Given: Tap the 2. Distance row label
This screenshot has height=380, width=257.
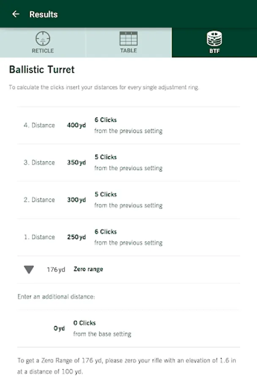Looking at the screenshot, I should (39, 200).
